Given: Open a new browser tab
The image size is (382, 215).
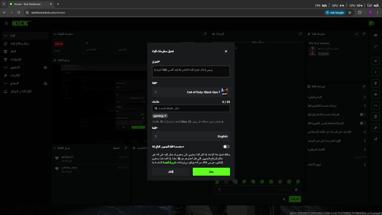Looking at the screenshot, I should click(x=58, y=4).
